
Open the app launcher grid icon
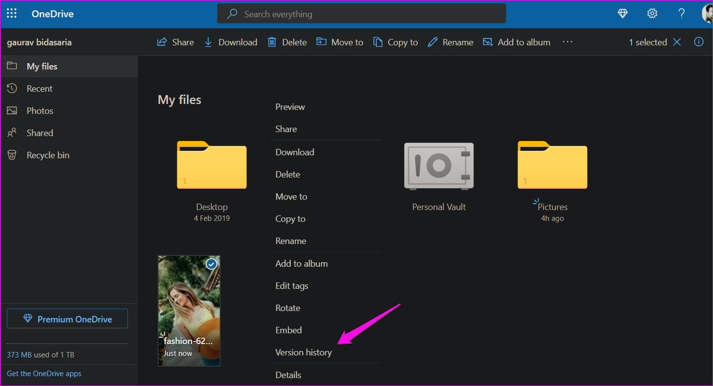[x=12, y=14]
